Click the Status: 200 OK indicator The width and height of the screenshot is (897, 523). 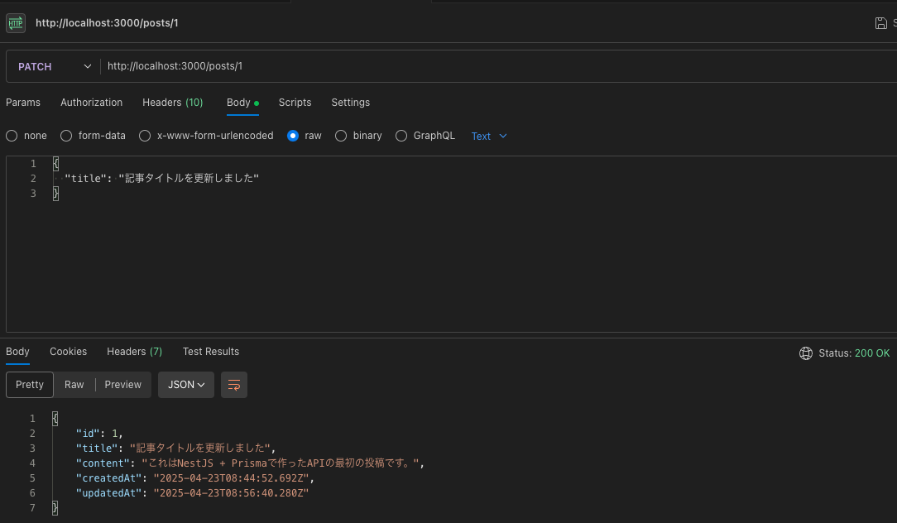click(x=853, y=353)
